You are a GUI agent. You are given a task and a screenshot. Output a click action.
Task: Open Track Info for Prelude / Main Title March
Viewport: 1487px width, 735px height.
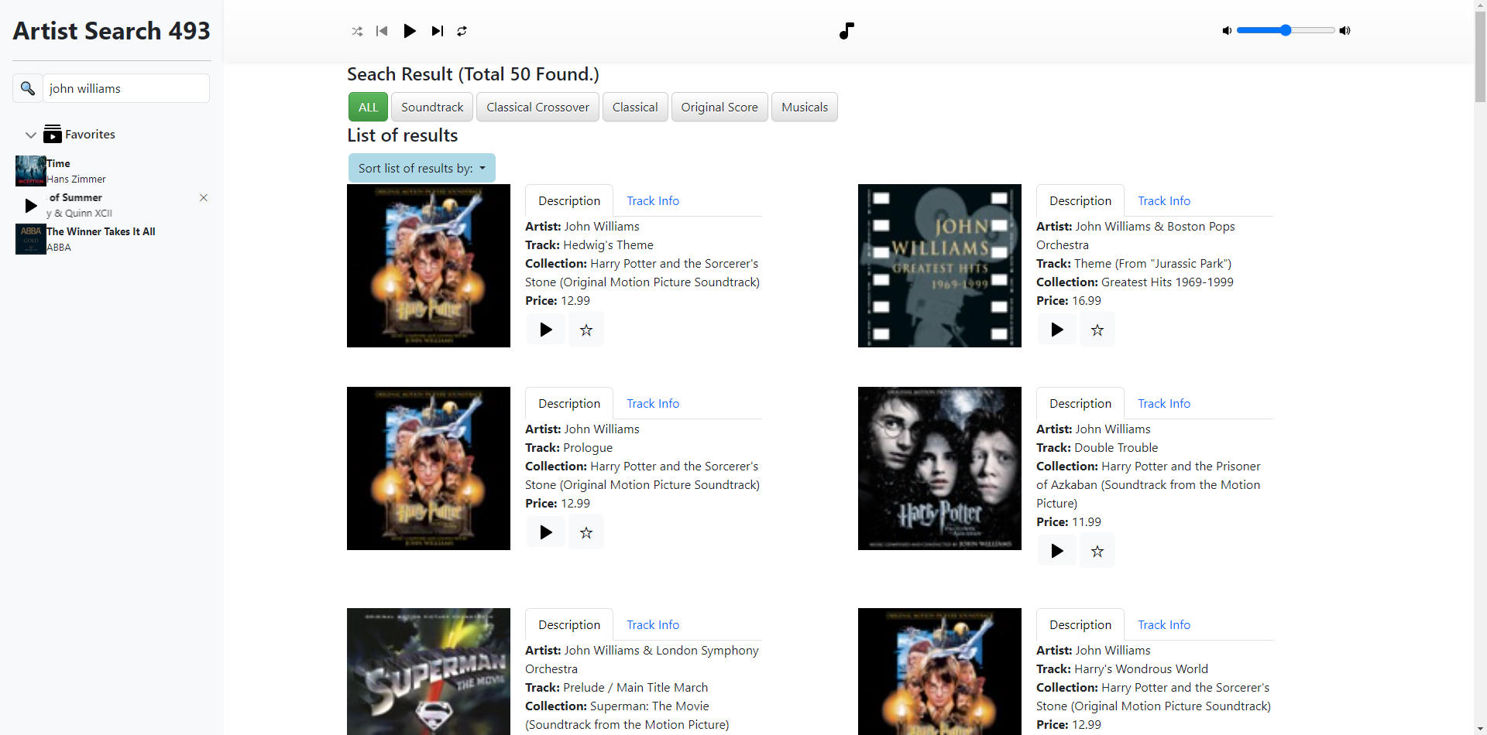click(653, 624)
